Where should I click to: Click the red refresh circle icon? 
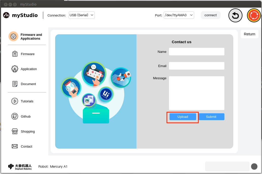pyautogui.click(x=254, y=15)
